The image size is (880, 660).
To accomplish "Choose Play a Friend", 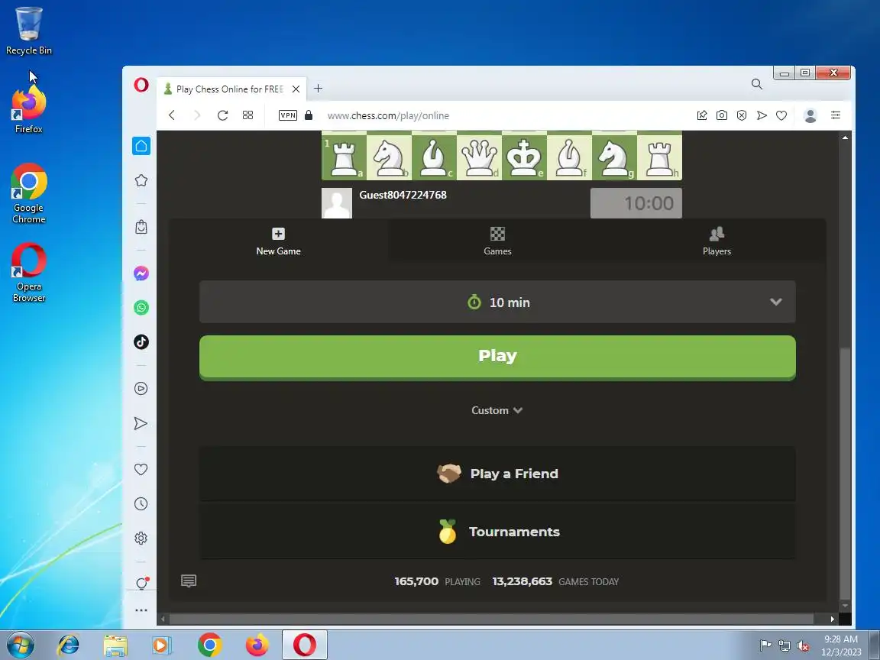I will pos(498,474).
